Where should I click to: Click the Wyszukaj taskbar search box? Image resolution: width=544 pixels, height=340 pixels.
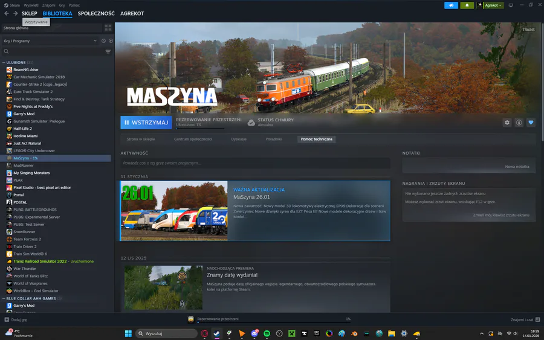pyautogui.click(x=167, y=333)
